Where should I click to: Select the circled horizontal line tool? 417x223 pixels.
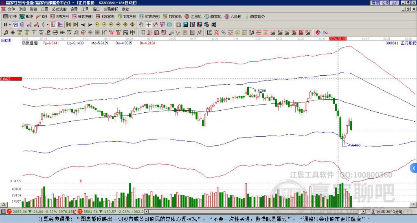pos(55,33)
